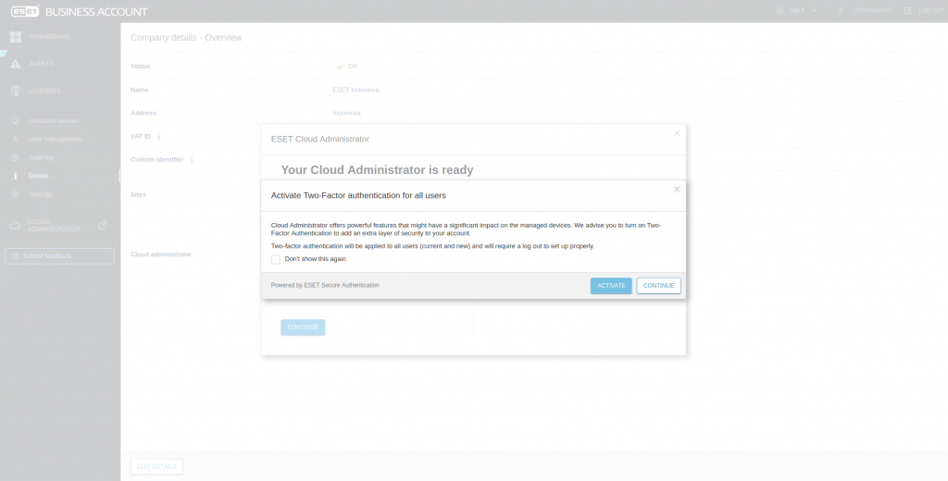Click the Your Cloud Administrator is ready heading

pyautogui.click(x=378, y=170)
